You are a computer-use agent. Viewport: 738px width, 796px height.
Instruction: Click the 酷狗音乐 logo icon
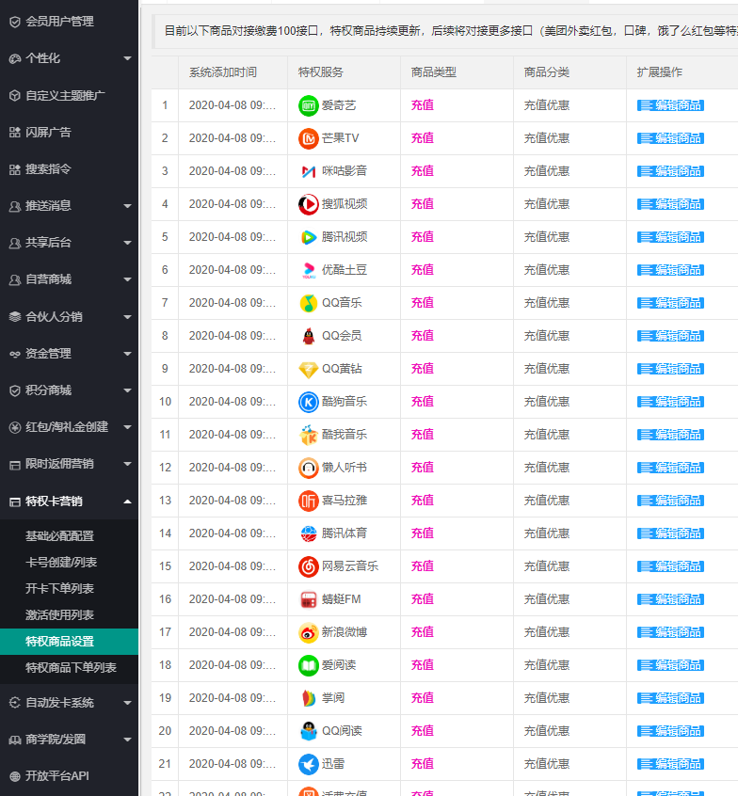click(309, 402)
